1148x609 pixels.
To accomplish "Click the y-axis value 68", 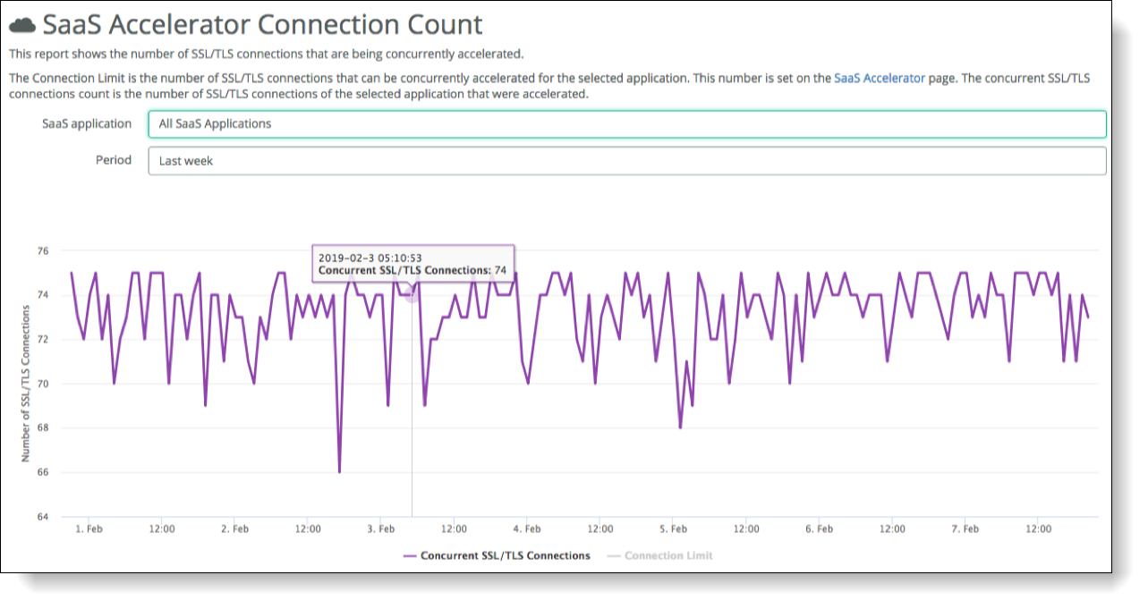I will pyautogui.click(x=42, y=427).
